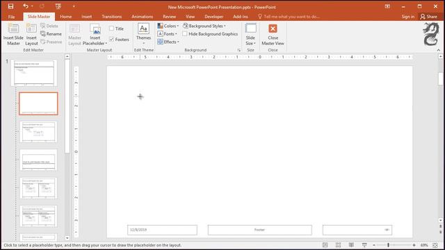Open Insert Placeholder dropdown arrow
445x250 pixels.
(x=106, y=43)
